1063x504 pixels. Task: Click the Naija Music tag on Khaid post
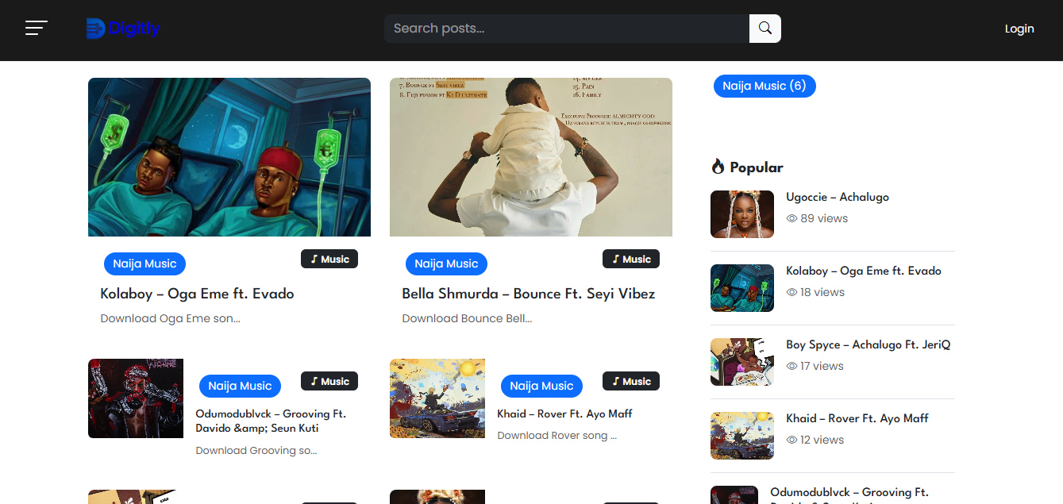click(x=541, y=386)
